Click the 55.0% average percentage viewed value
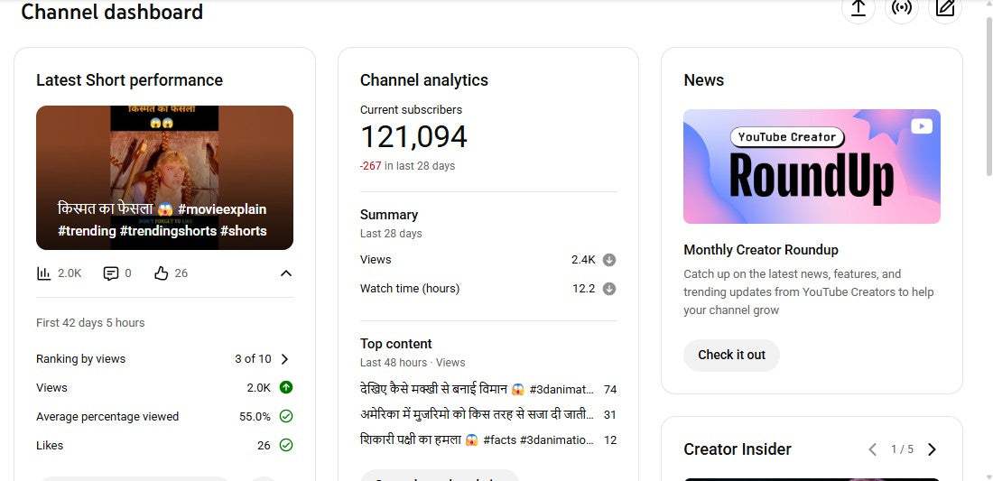 coord(255,416)
